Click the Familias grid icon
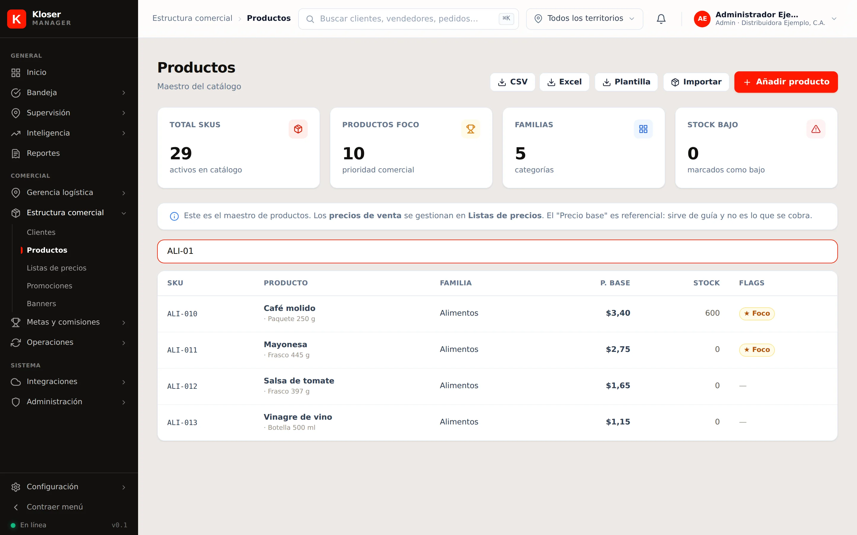 (643, 129)
